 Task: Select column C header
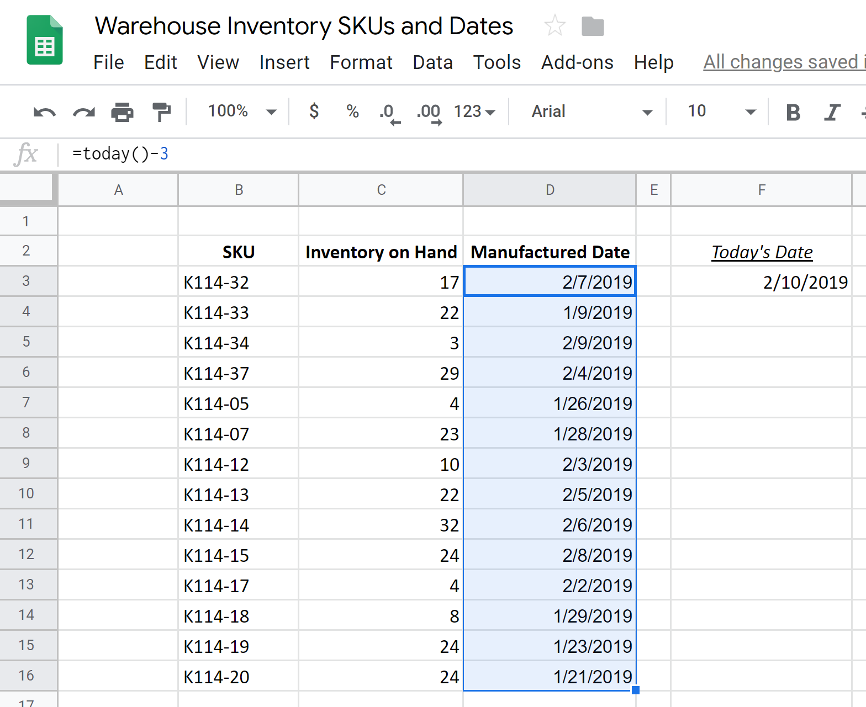[381, 190]
